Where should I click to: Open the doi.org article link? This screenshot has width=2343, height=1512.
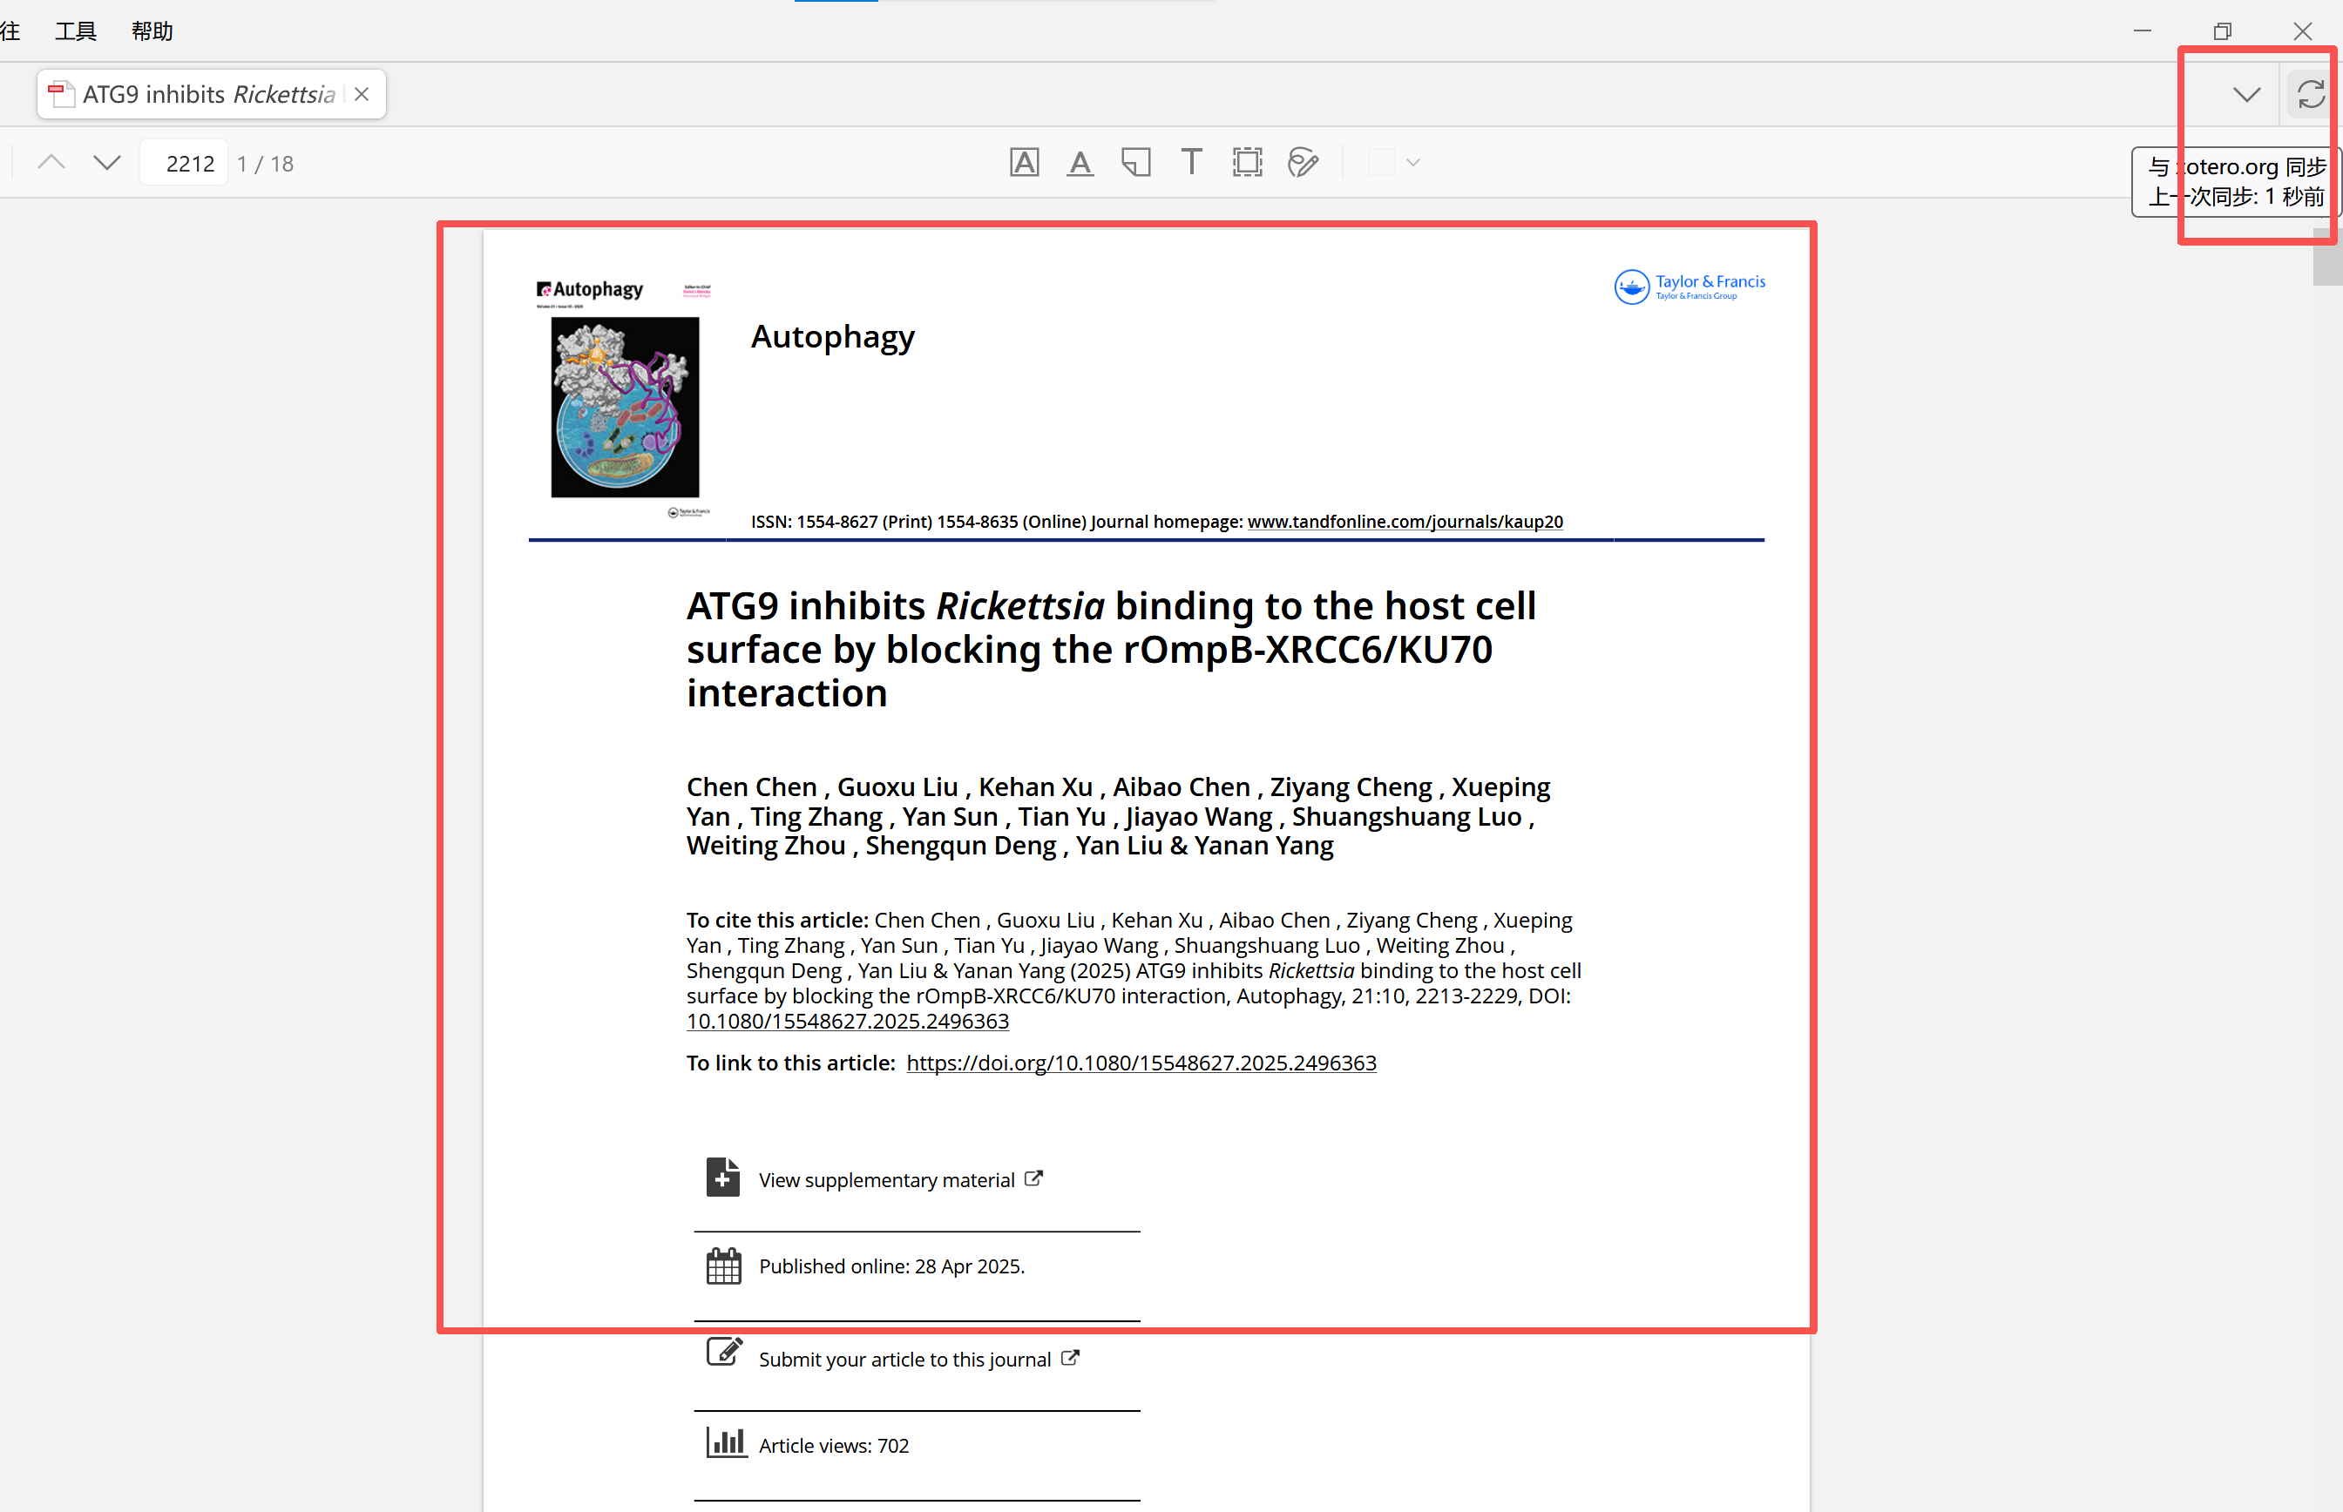[1140, 1063]
